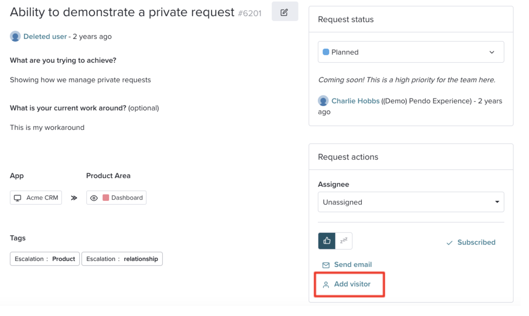The image size is (529, 316).
Task: Open the Deleted user profile link
Action: click(45, 37)
